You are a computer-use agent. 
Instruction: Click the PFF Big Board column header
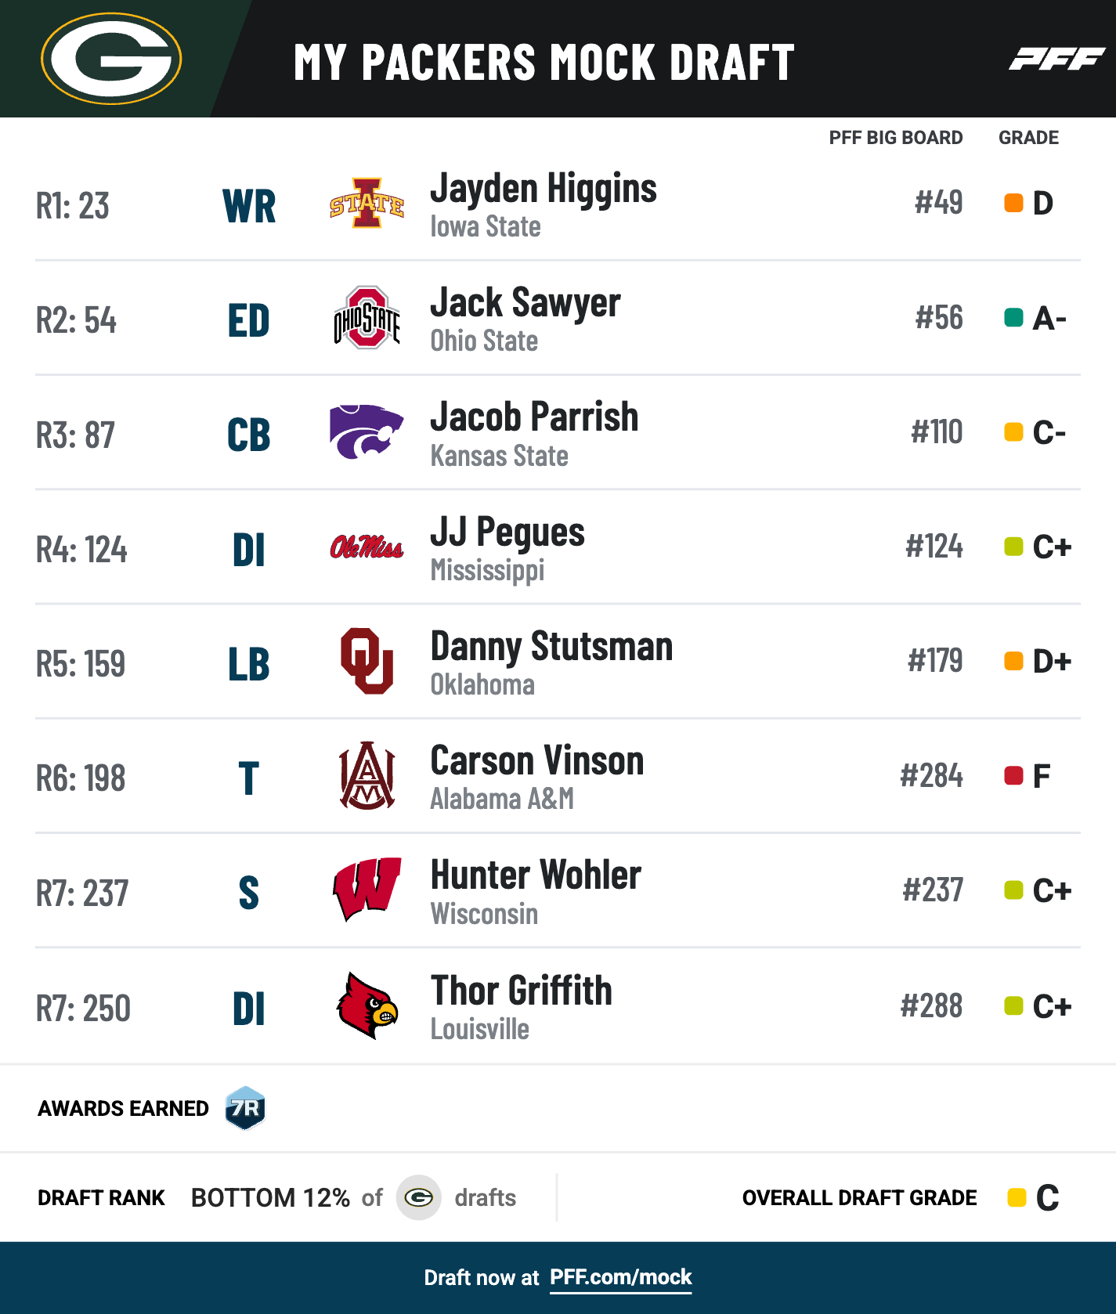pos(895,138)
